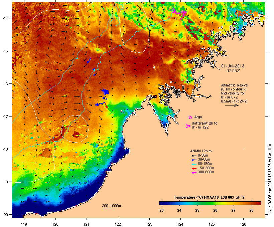Click the magenta drifter track cluster near 124E
The height and width of the screenshot is (227, 274).
point(180,13)
